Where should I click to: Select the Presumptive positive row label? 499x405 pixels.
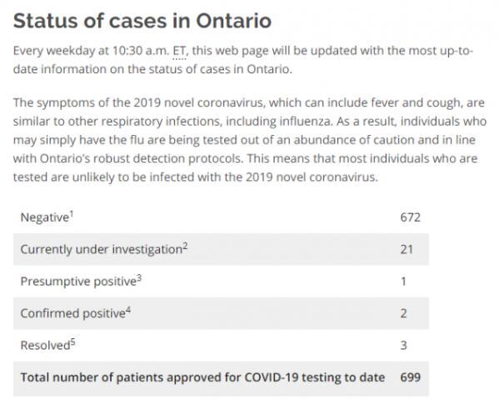tap(78, 282)
